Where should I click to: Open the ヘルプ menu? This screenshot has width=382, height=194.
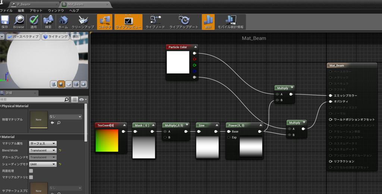pos(74,11)
